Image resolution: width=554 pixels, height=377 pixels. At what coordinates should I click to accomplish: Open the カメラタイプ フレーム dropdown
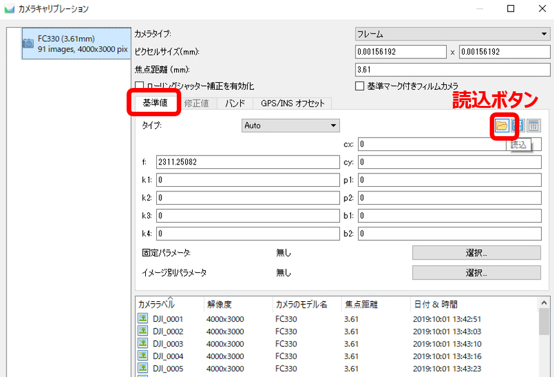point(452,34)
